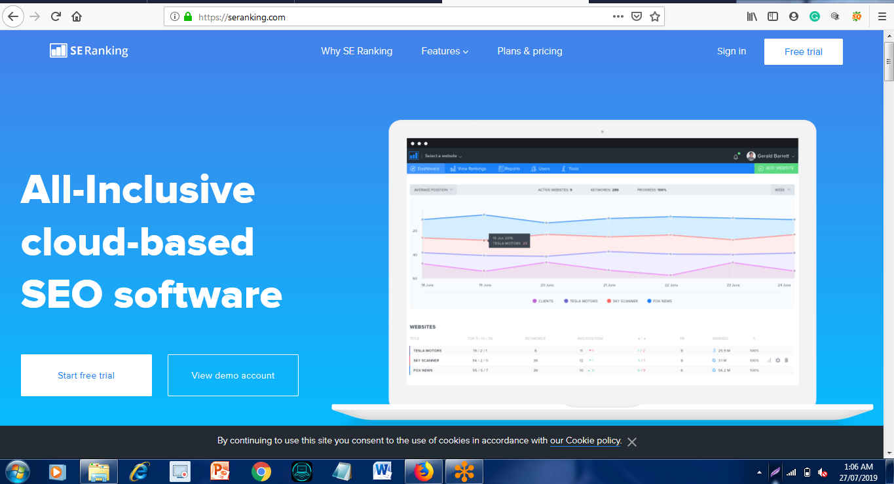
Task: Click the taskbar clock showing 1:06 AM
Action: coord(858,472)
